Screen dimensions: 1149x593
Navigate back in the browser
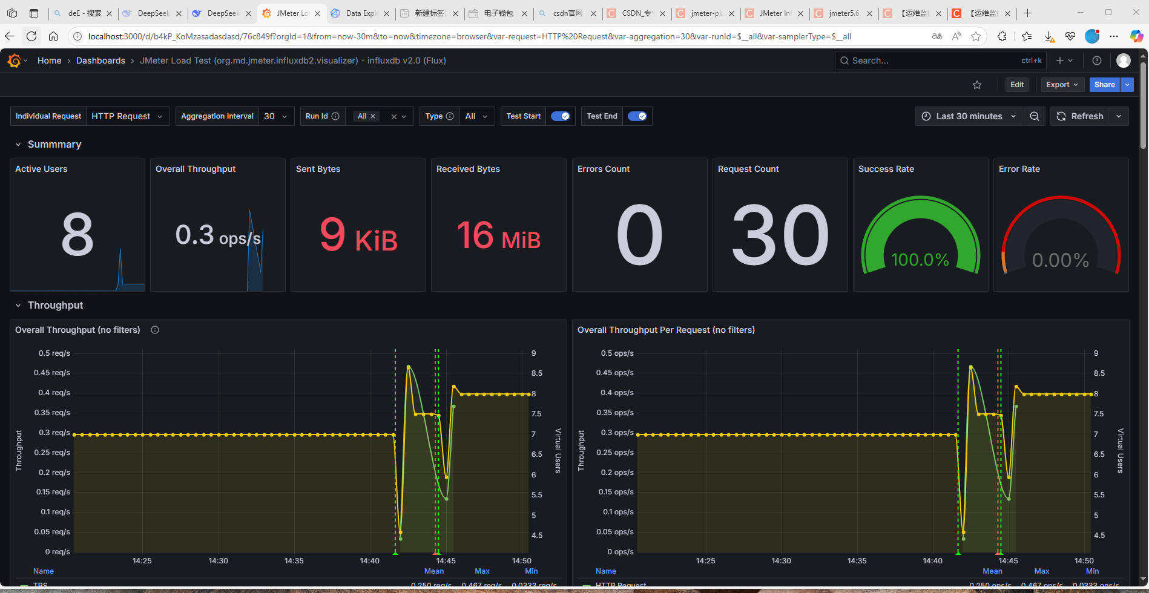pyautogui.click(x=9, y=36)
